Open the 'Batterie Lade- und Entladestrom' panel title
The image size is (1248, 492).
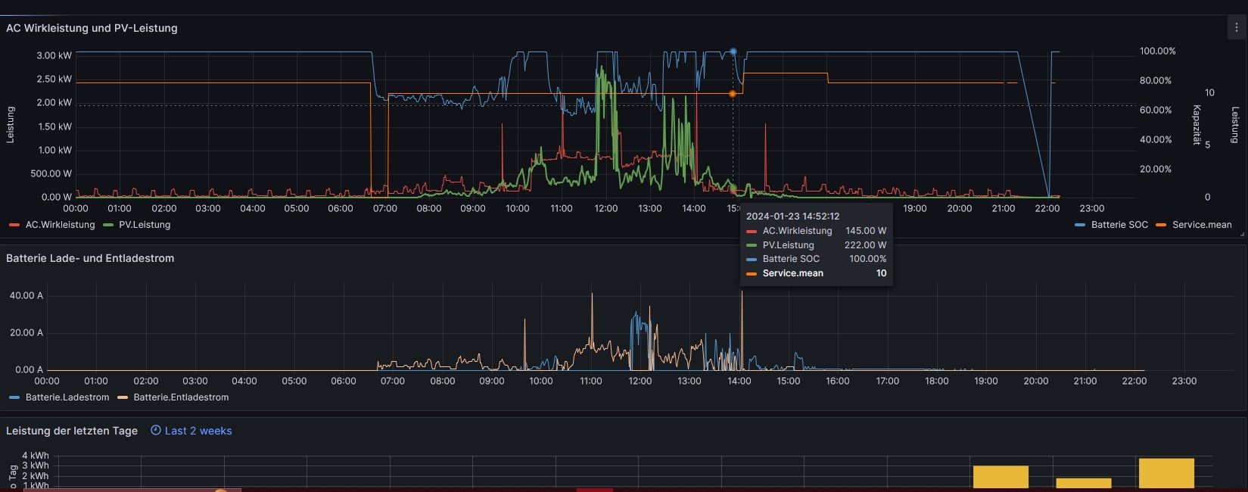[90, 258]
